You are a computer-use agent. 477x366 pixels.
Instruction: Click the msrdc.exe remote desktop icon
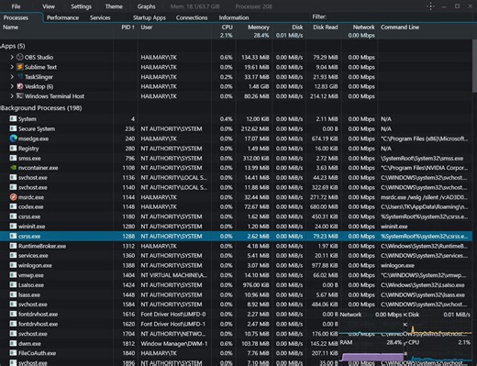[x=13, y=197]
